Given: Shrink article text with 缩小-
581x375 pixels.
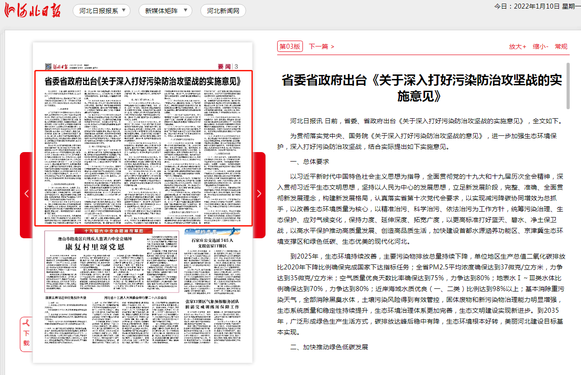Looking at the screenshot, I should pos(540,46).
